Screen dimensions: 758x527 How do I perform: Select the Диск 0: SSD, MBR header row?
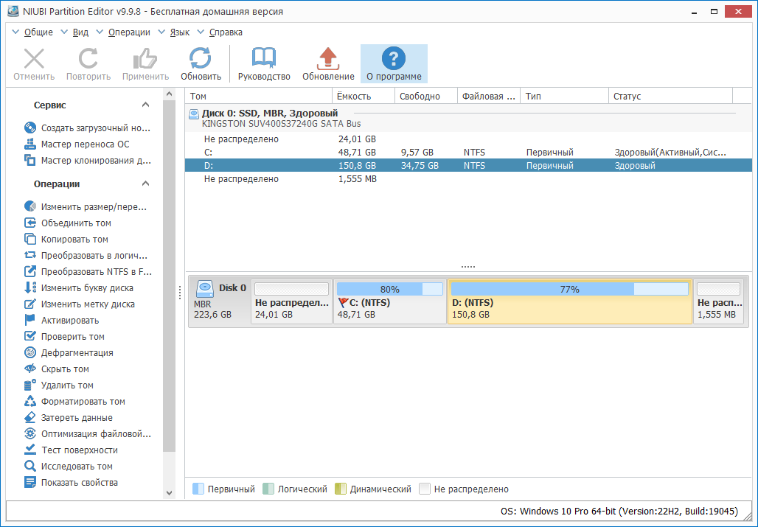(x=468, y=119)
